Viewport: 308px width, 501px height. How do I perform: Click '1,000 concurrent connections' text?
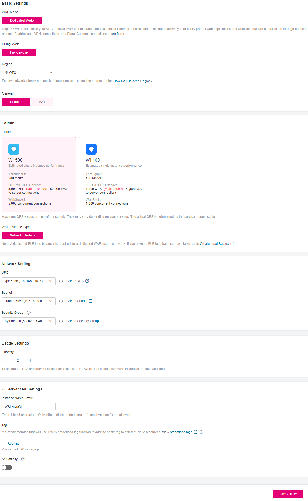click(107, 203)
